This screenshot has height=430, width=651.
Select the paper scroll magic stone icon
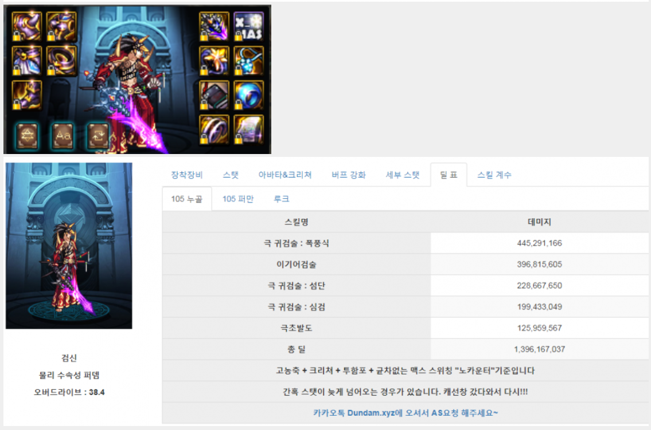(x=249, y=129)
